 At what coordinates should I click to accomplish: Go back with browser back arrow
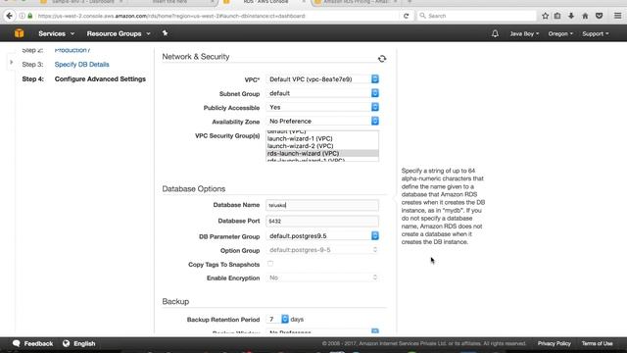[9, 16]
